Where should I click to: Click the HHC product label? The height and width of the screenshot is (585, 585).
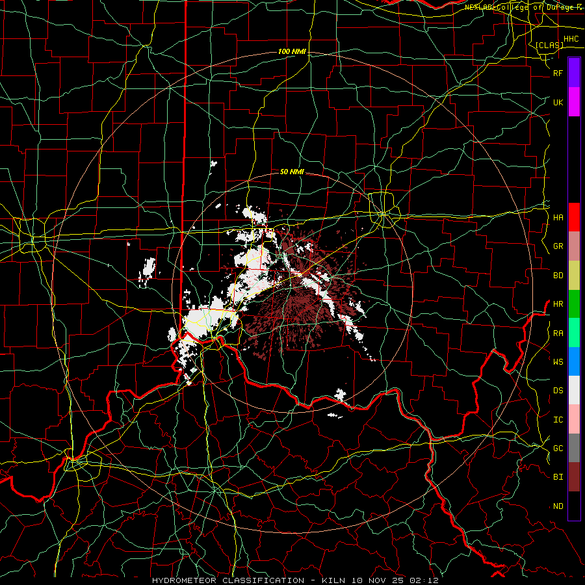(571, 39)
